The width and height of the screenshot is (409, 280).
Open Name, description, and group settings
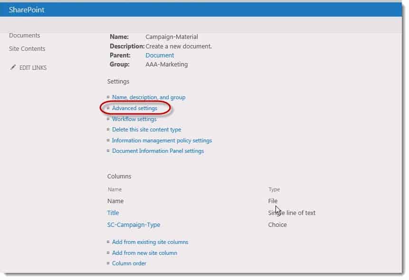click(x=148, y=97)
